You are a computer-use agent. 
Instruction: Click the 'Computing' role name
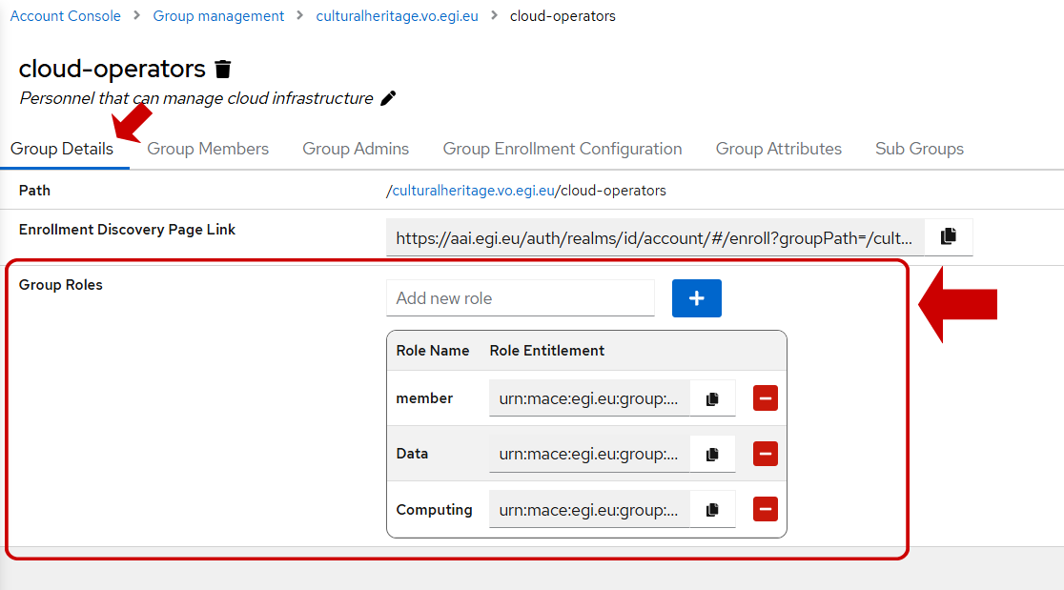(x=435, y=509)
